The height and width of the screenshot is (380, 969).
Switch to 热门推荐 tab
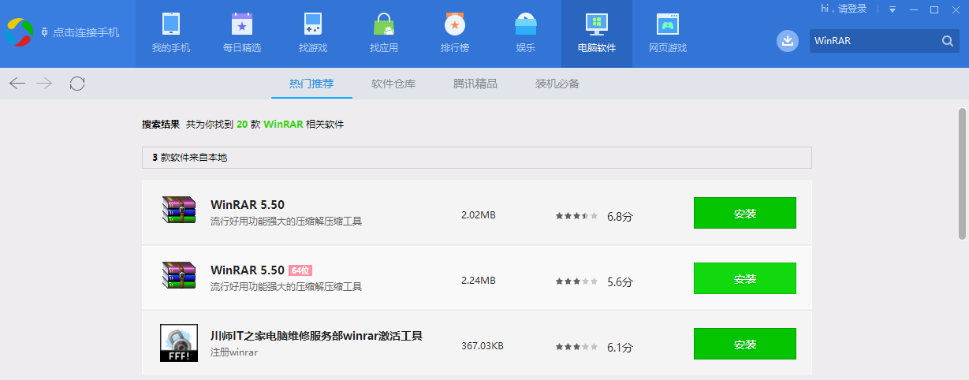[x=311, y=84]
